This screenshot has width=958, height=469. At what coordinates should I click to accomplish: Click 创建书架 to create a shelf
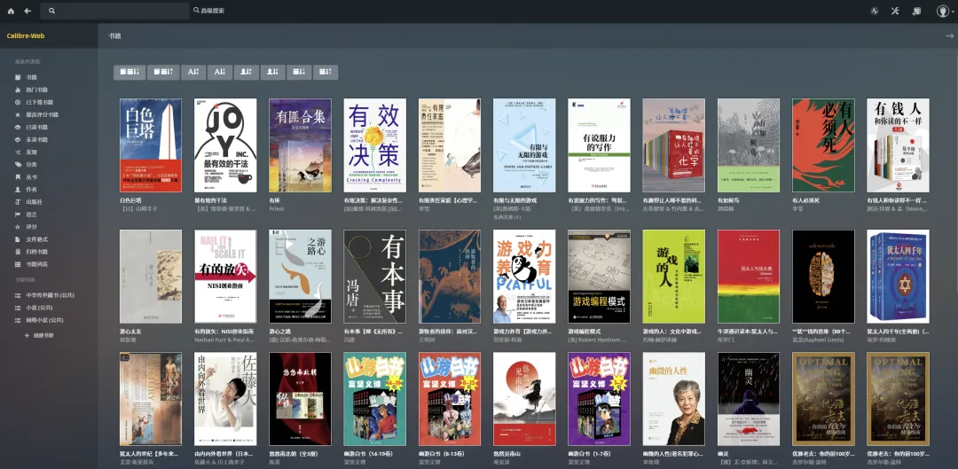(x=39, y=335)
